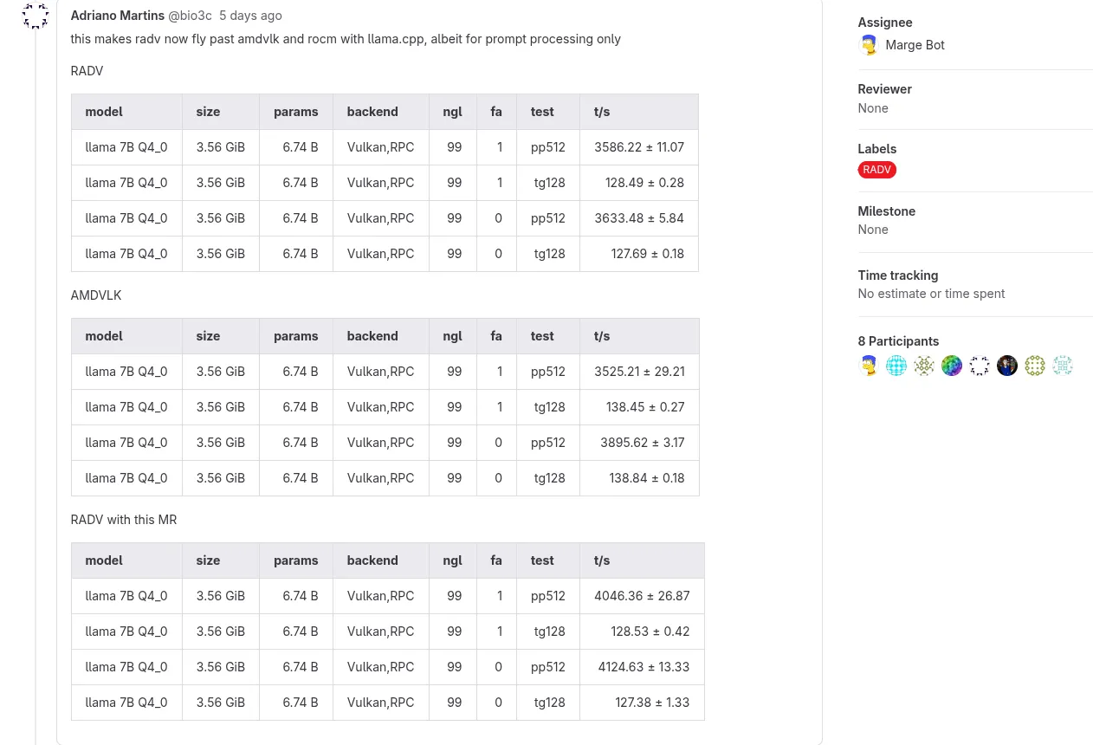This screenshot has height=745, width=1093.
Task: Open the olive green circles participant avatar
Action: point(1035,366)
